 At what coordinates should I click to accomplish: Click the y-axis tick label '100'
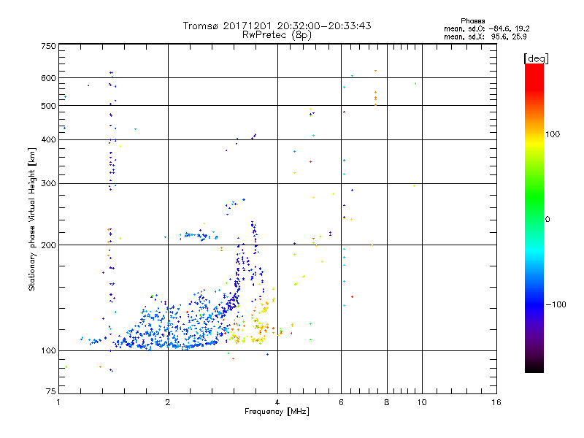pos(48,351)
